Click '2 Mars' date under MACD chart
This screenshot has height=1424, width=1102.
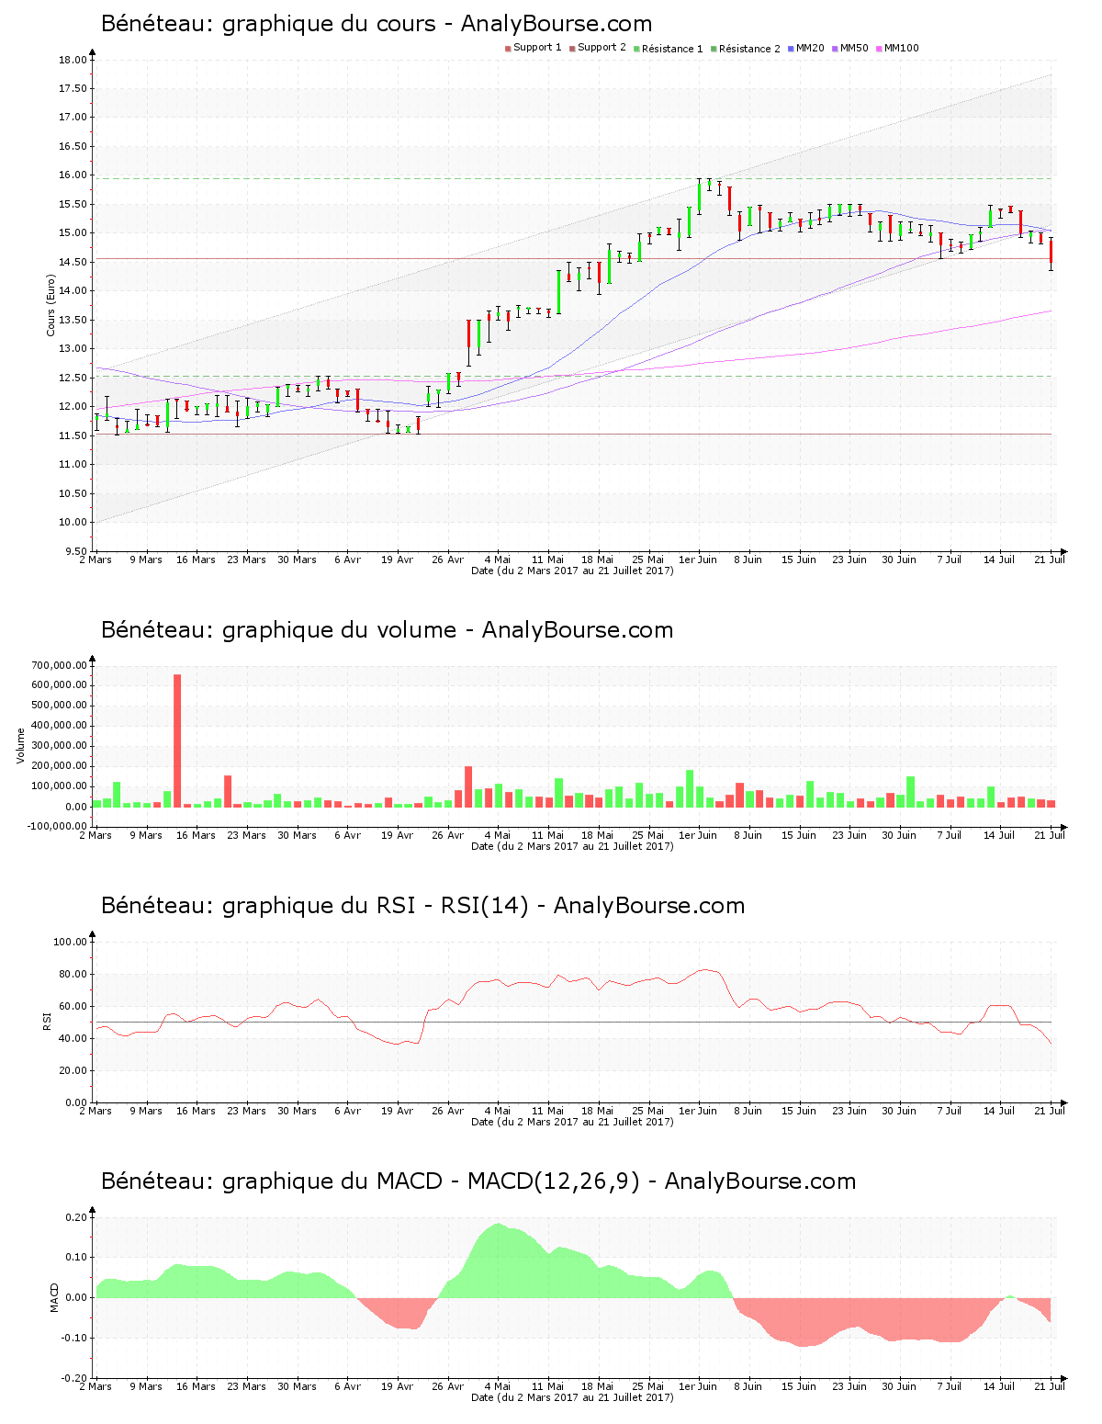point(96,1386)
